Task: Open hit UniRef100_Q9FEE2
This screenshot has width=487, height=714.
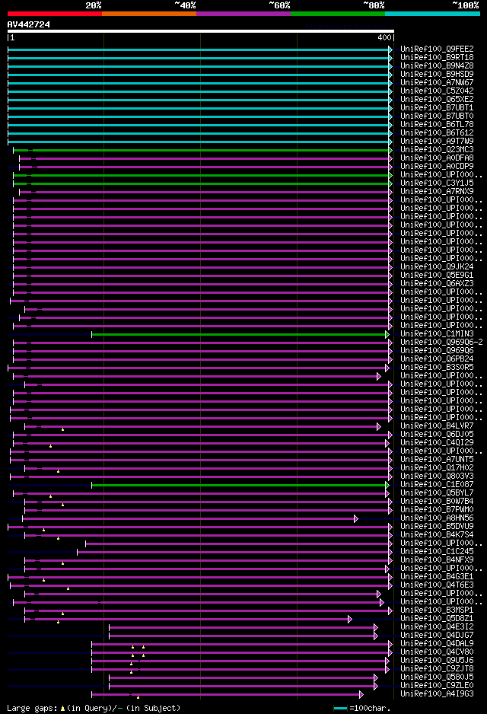Action: tap(437, 49)
